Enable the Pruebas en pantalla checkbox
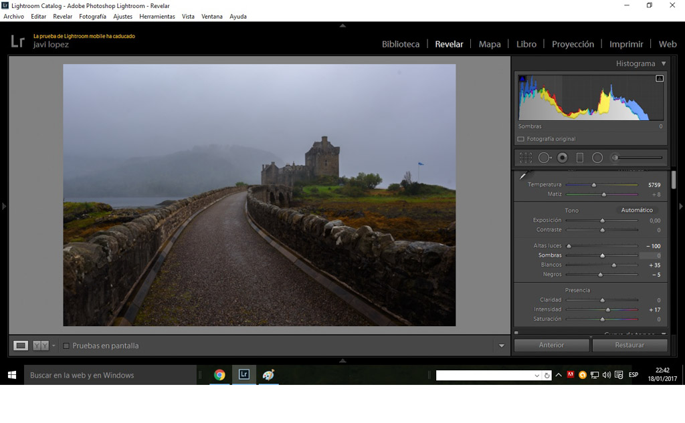685x423 pixels. [x=66, y=345]
